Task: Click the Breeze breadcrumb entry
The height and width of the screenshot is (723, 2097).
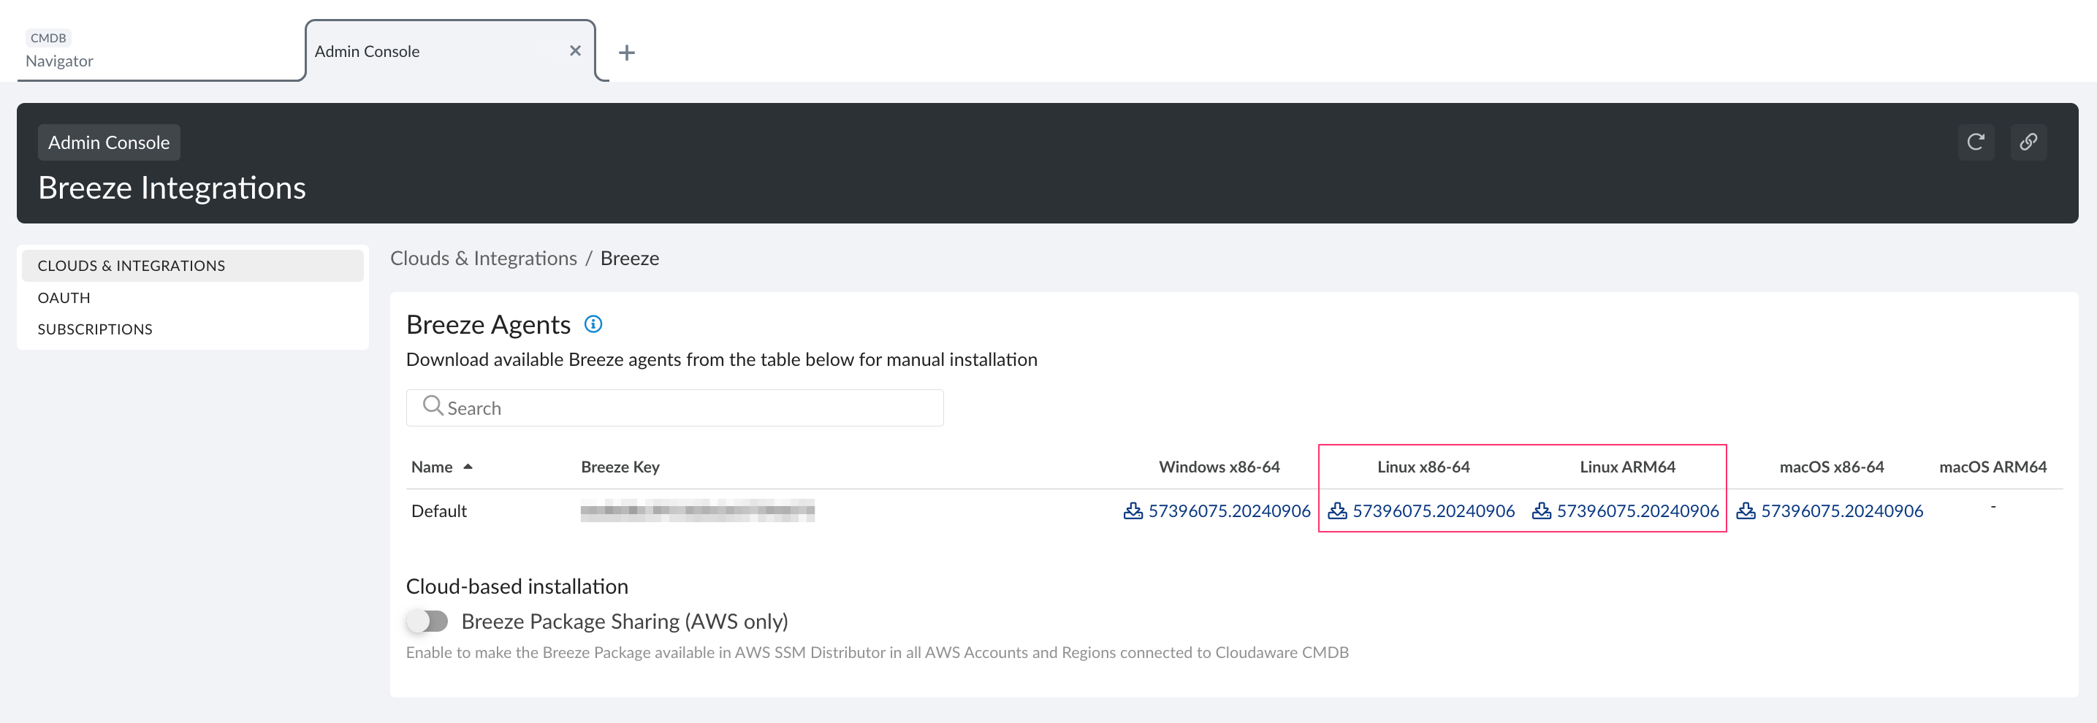Action: [x=629, y=258]
